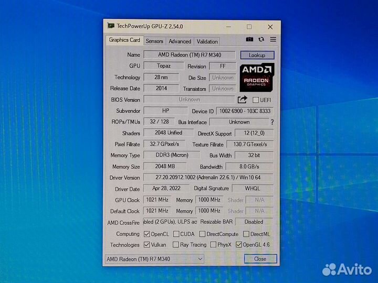Click the GPU Clock 1021 MHz field
378x283 pixels.
[x=157, y=200]
